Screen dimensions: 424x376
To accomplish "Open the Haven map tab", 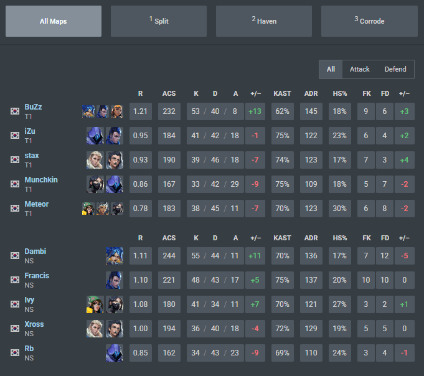I will [264, 21].
